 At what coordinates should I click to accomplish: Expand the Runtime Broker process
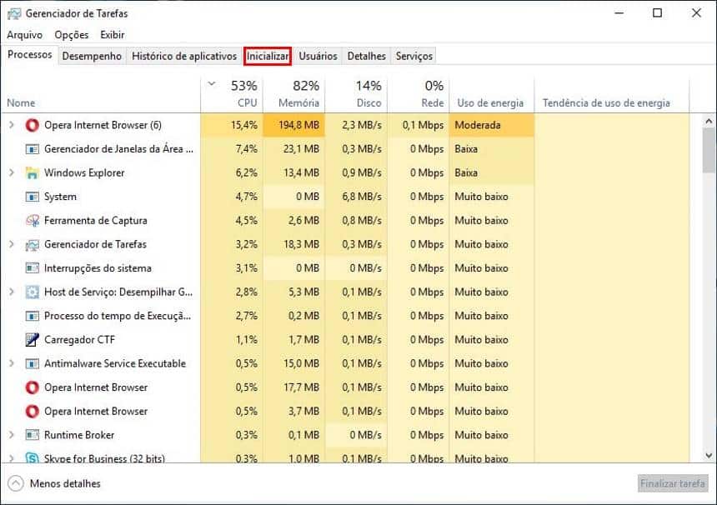coord(12,435)
